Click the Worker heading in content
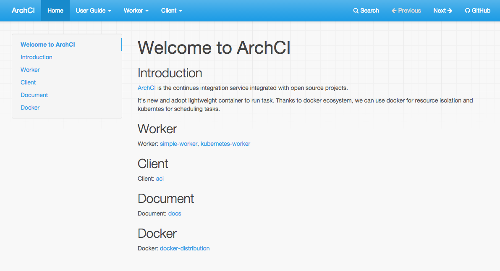500x271 pixels. pyautogui.click(x=157, y=129)
